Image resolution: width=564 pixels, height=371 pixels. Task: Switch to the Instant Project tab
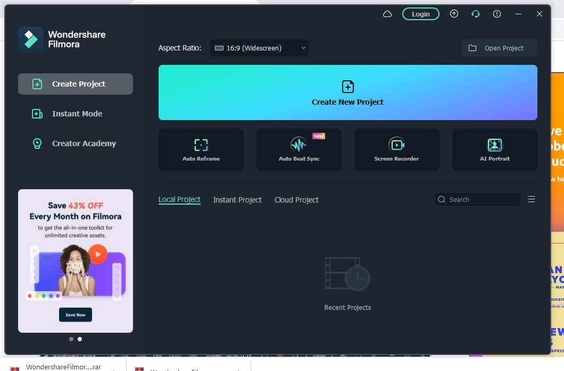237,199
